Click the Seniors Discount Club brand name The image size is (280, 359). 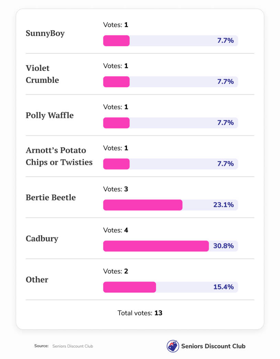(213, 346)
